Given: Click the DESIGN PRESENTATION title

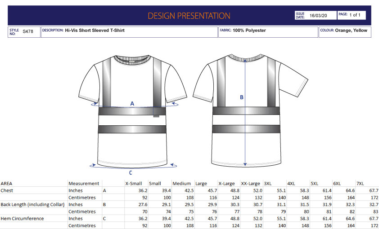Looking at the screenshot, I should tap(189, 16).
